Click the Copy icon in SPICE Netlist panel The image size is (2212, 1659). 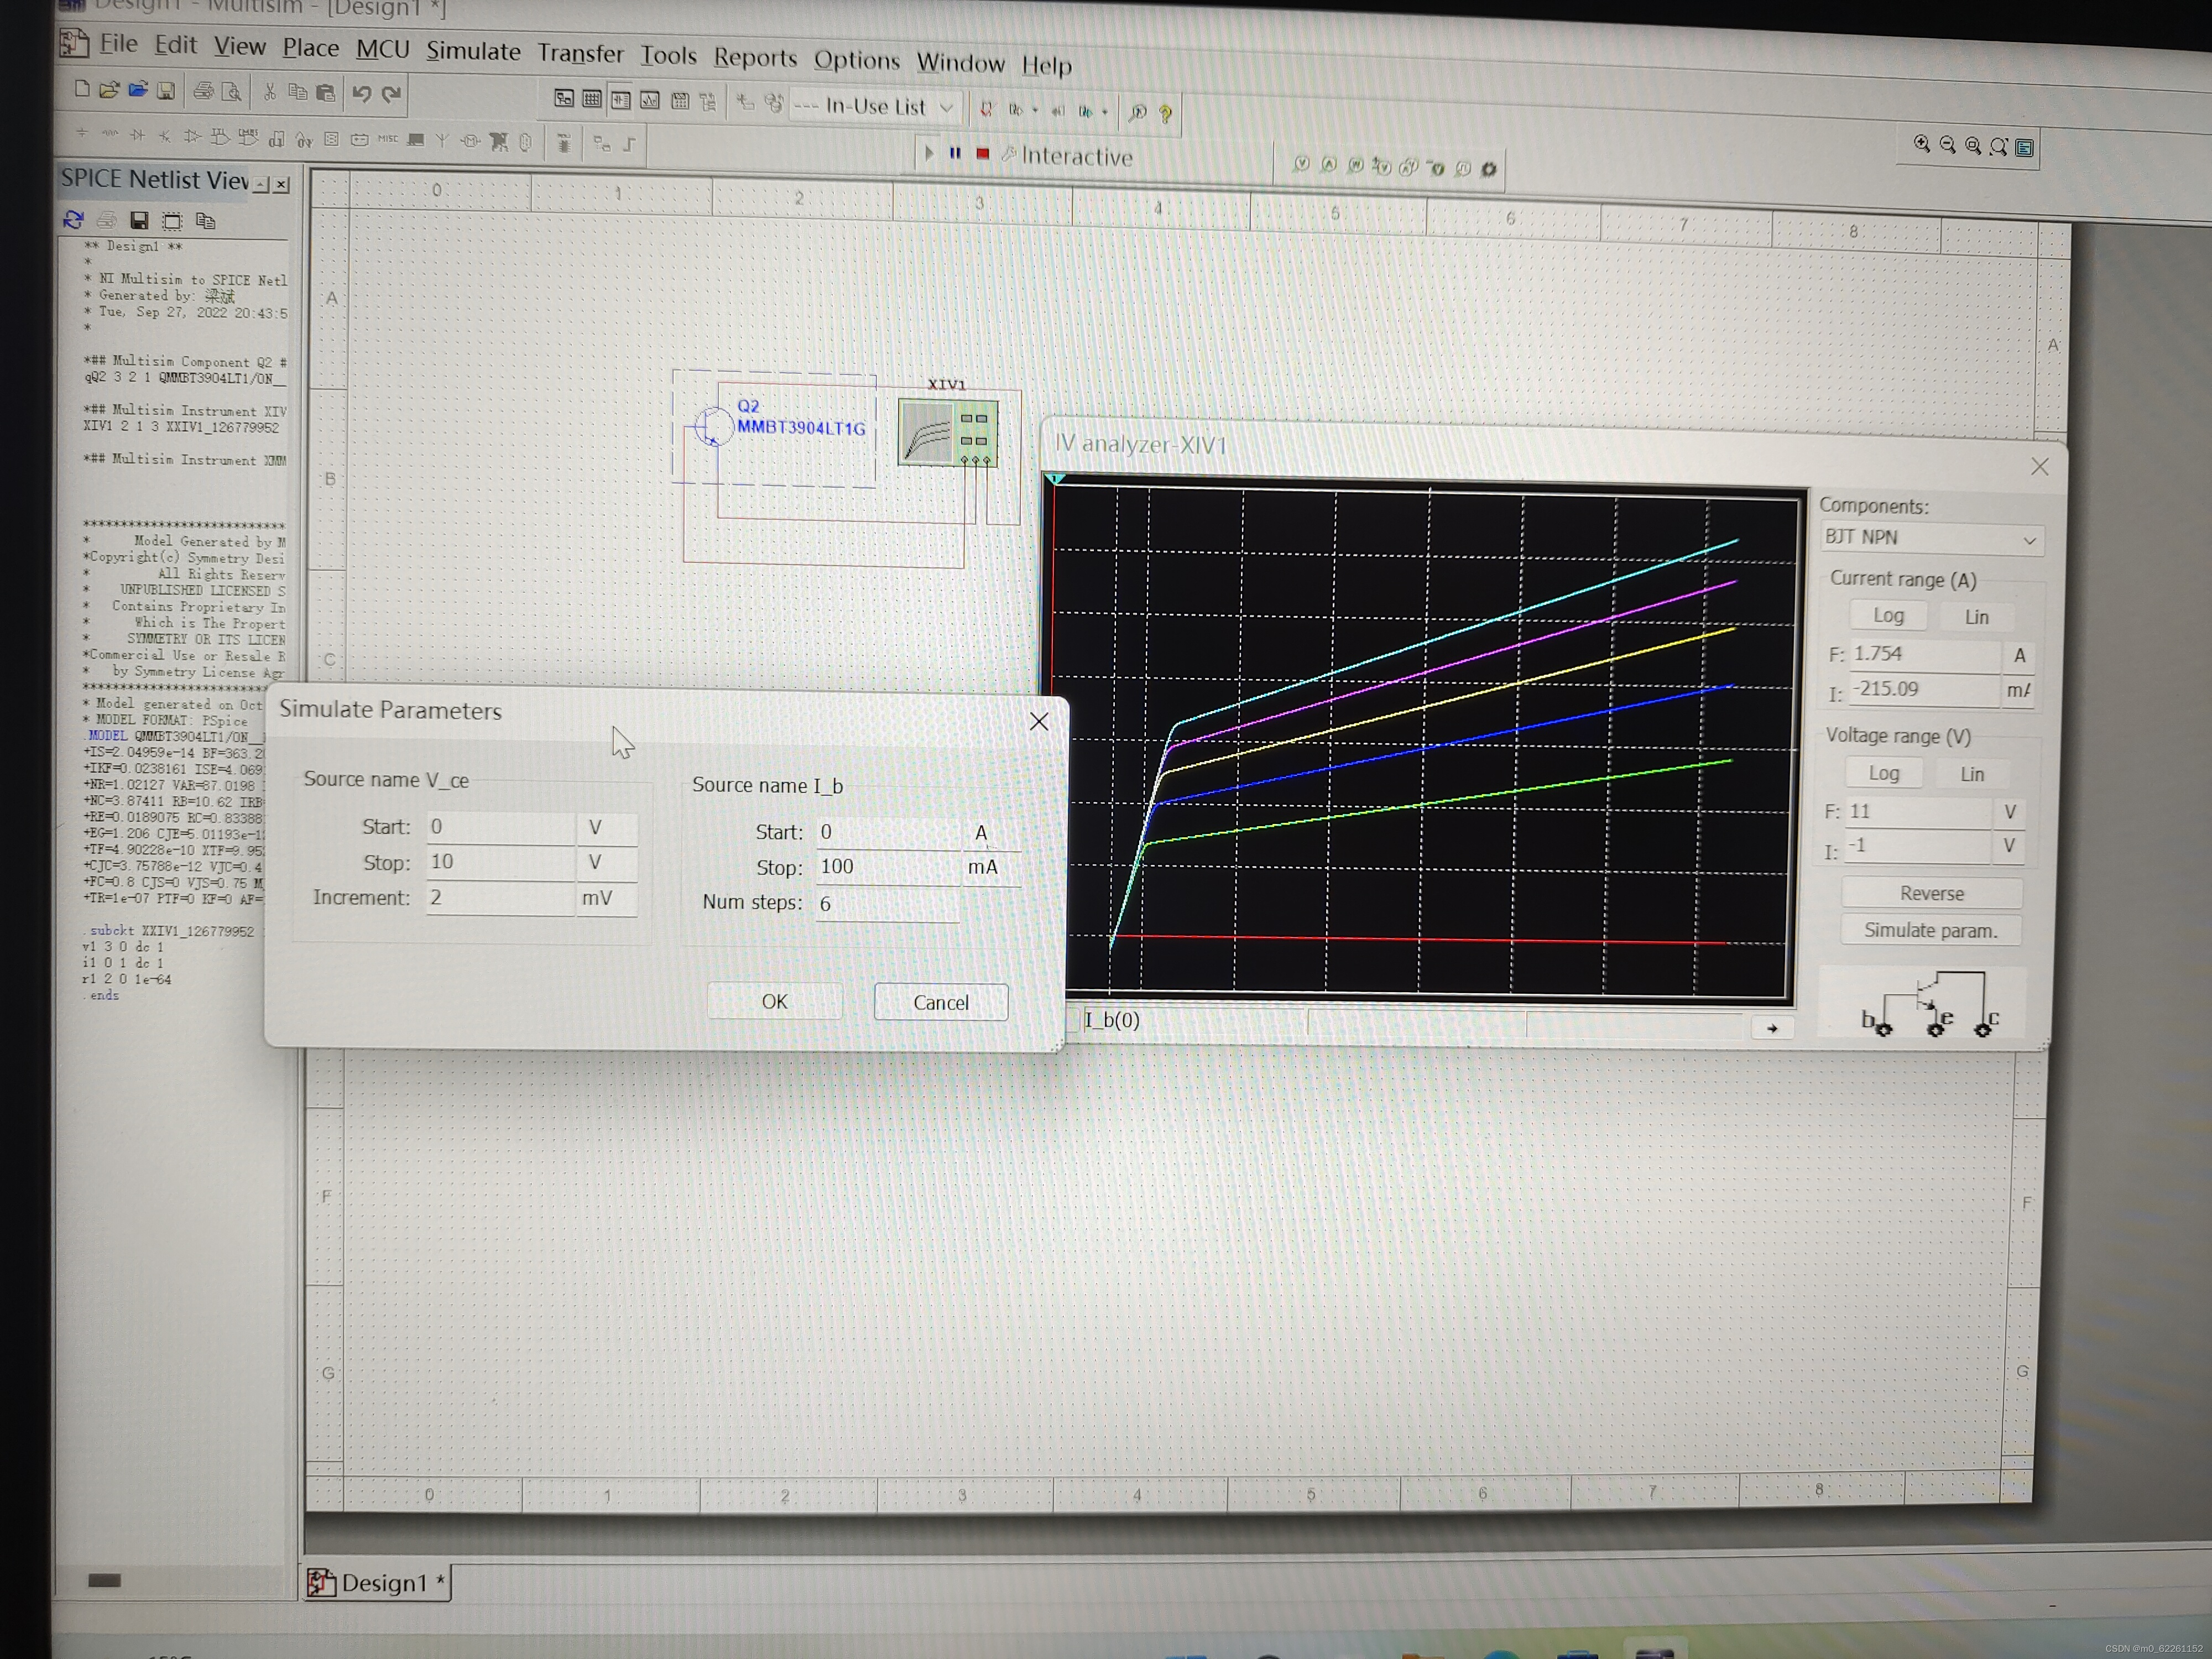[206, 221]
